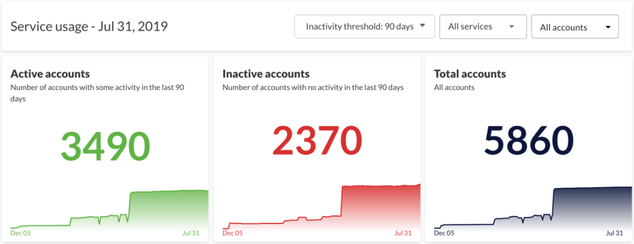
Task: Click the arrow icon in Inactivity threshold dropdown
Action: [x=422, y=26]
